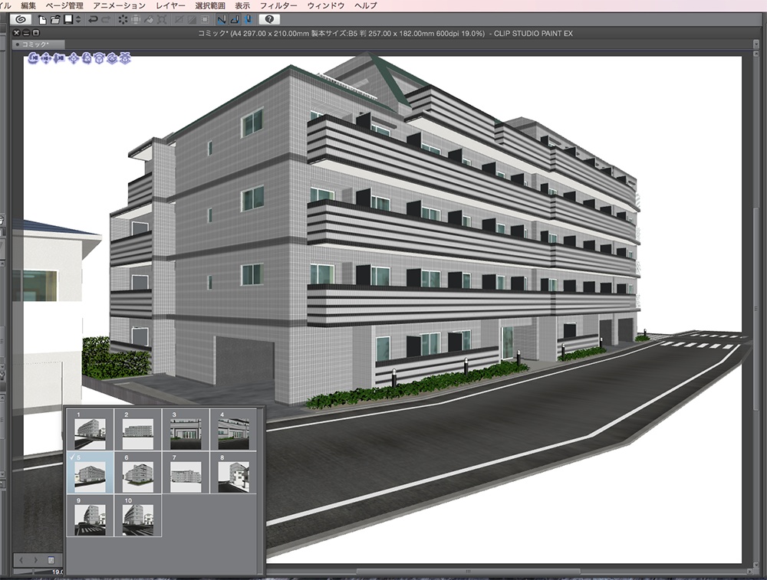Click the Save icon in the toolbar

[67, 20]
